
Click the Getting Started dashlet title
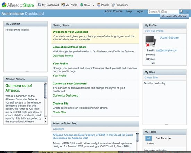tap(61, 25)
